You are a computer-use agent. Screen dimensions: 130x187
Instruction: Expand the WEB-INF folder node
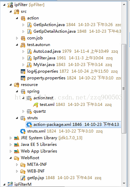coord(17,172)
